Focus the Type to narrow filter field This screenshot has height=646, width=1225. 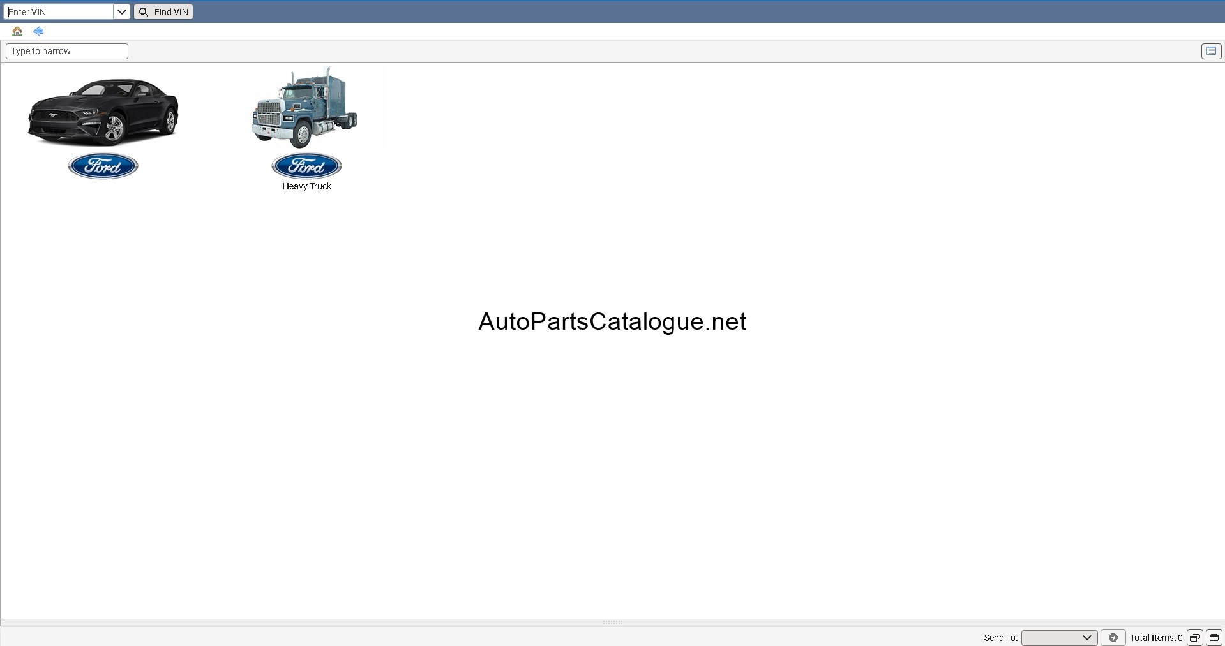tap(67, 51)
